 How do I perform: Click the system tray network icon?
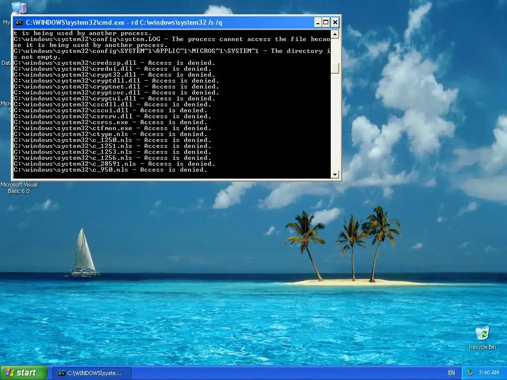tap(470, 373)
